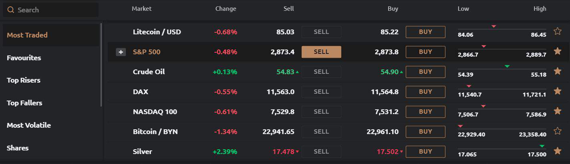Click the Silver favourite star icon
Screen dimensions: 570x164
pos(557,151)
